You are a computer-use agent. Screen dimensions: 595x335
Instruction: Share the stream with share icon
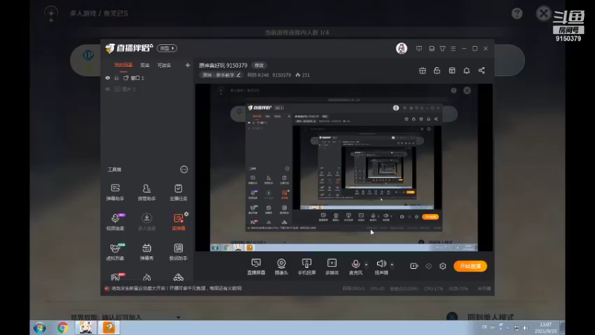(481, 71)
